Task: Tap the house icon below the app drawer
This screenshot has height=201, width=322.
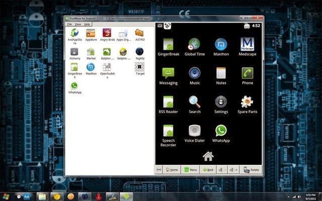Action: pos(208,156)
